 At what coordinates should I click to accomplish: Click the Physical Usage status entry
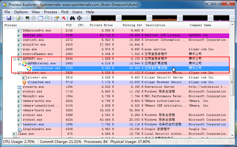coord(130,142)
